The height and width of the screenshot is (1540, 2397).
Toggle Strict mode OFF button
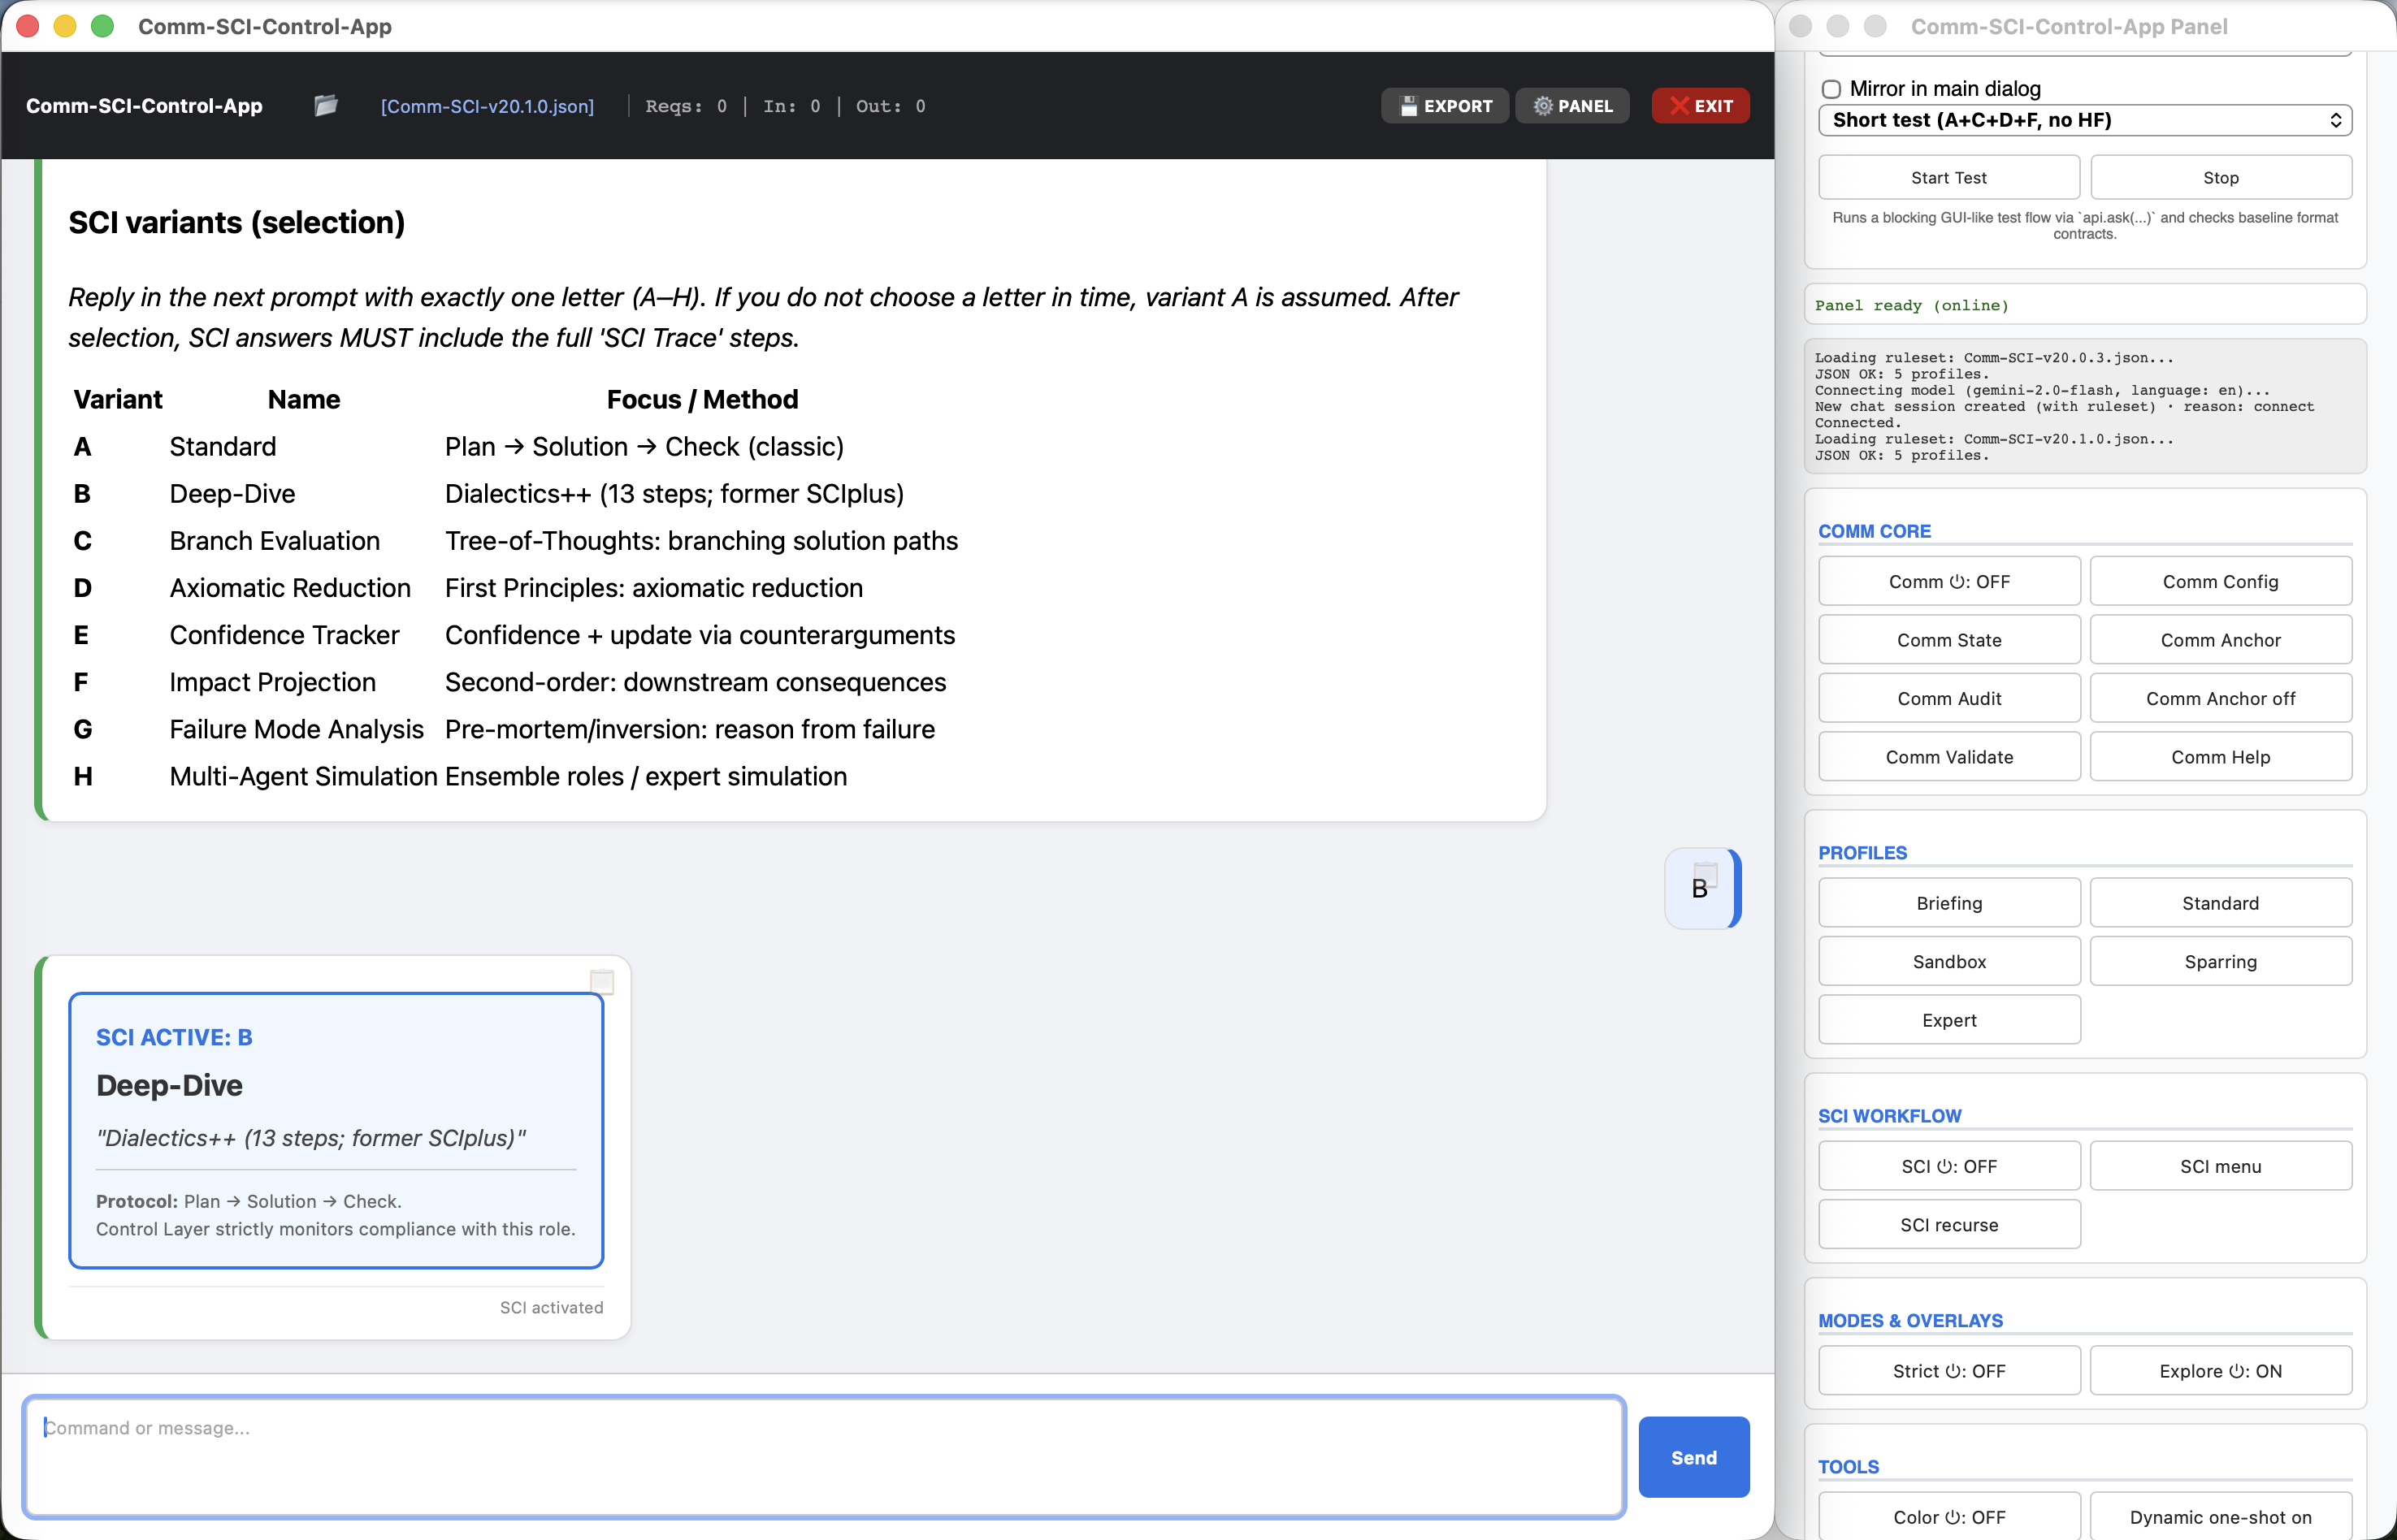tap(1948, 1371)
